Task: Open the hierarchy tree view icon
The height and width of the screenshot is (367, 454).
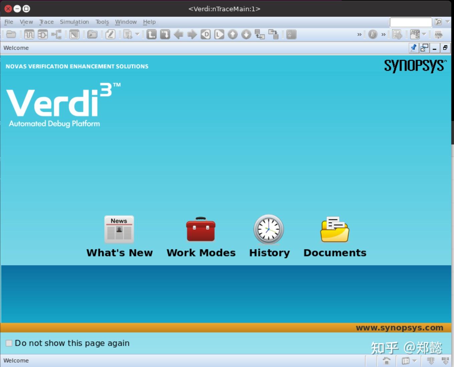Action: pos(56,34)
